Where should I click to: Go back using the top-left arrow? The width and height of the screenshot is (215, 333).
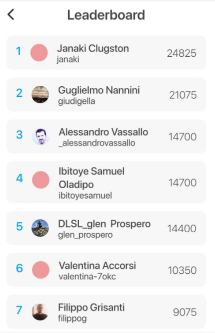[11, 15]
